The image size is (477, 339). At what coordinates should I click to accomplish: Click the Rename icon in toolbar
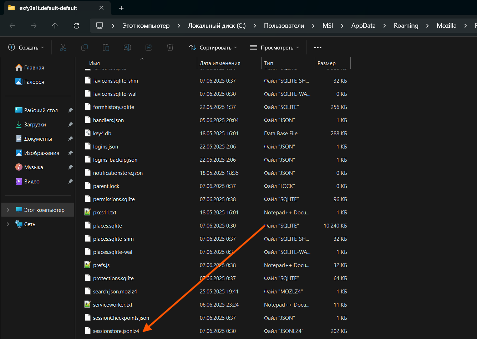pos(127,47)
